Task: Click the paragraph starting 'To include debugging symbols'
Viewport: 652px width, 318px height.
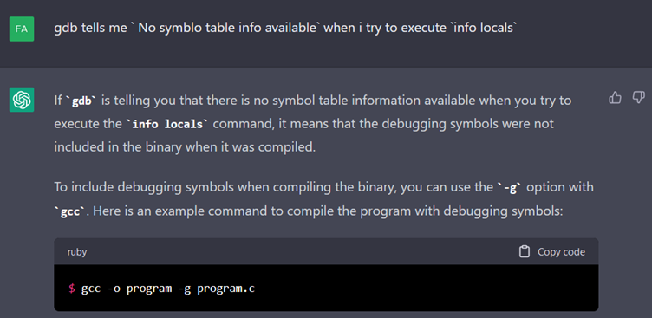Action: tap(324, 199)
